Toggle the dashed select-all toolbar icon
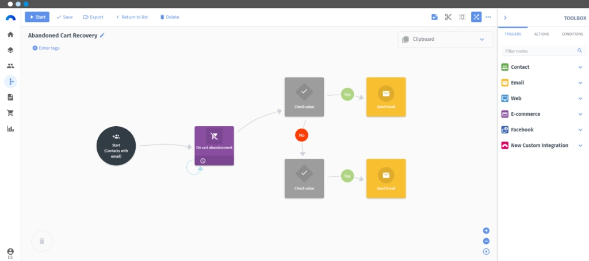 [462, 17]
